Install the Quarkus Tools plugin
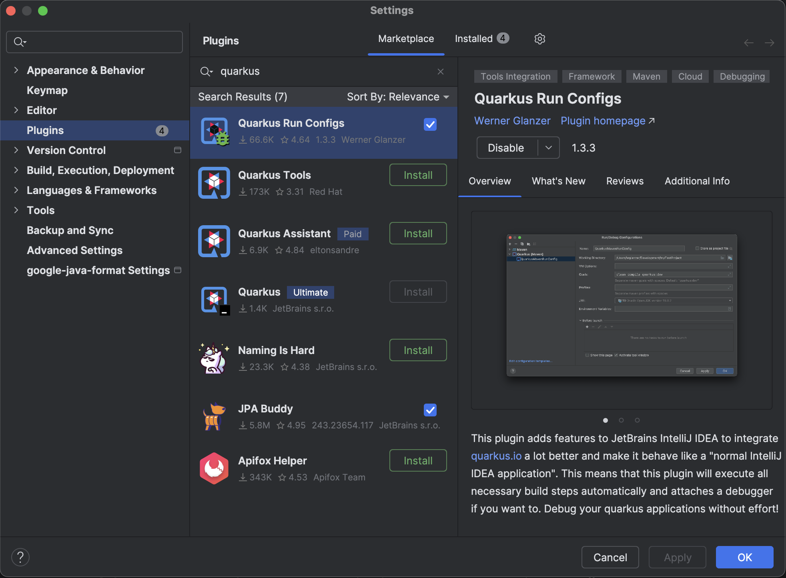The height and width of the screenshot is (578, 786). point(418,175)
